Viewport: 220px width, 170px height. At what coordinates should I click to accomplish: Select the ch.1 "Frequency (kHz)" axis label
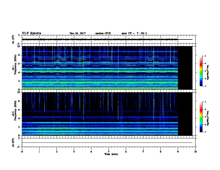pyautogui.click(x=15, y=65)
